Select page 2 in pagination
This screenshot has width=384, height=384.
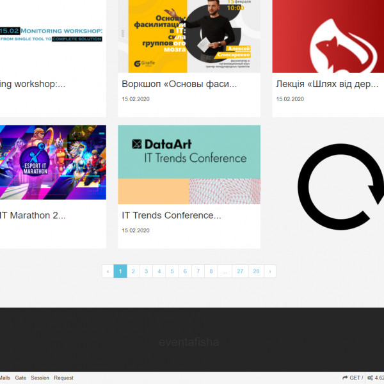(x=133, y=271)
